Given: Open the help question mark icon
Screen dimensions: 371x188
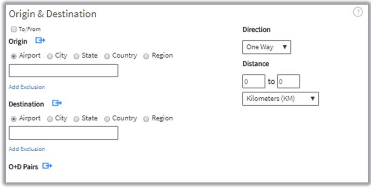Looking at the screenshot, I should (x=358, y=13).
